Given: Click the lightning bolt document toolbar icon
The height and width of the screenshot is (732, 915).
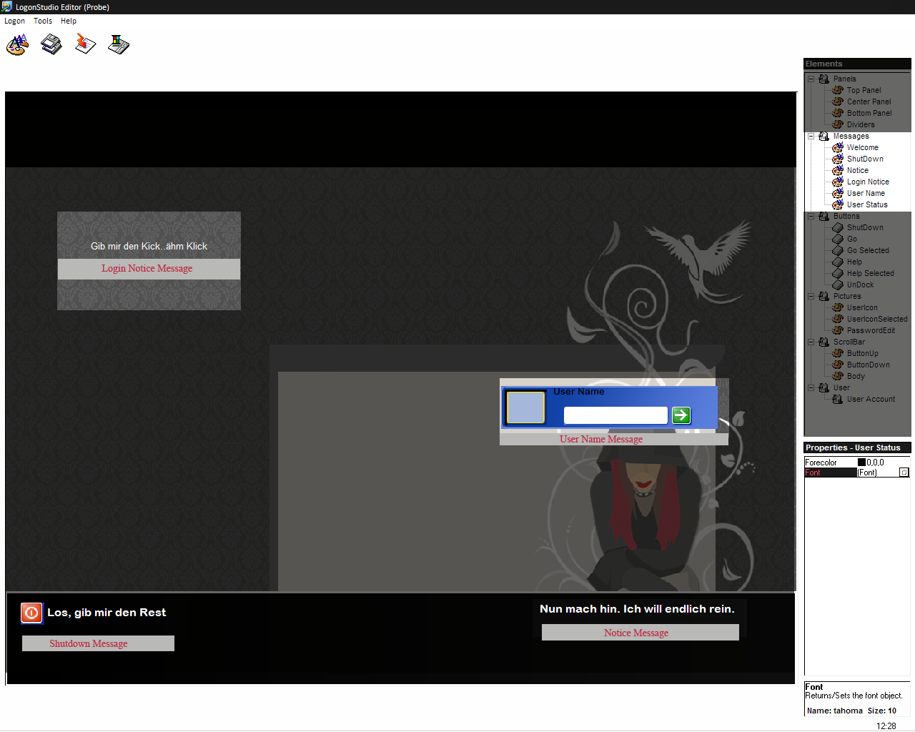Looking at the screenshot, I should pos(85,44).
